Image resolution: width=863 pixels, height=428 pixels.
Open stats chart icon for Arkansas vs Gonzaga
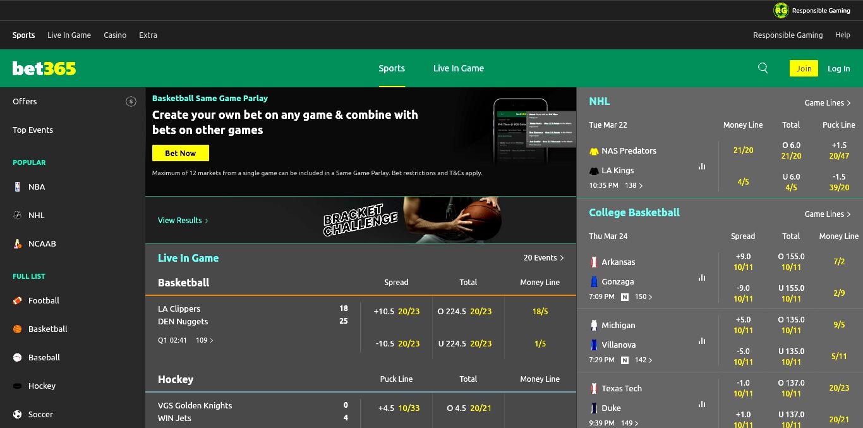tap(702, 278)
